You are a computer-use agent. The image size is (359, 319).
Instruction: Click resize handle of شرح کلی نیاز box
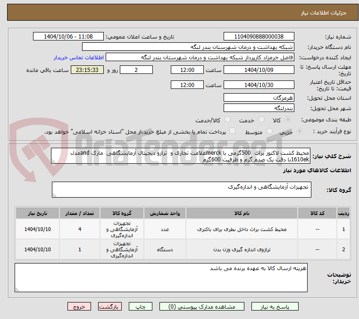[x=54, y=161]
